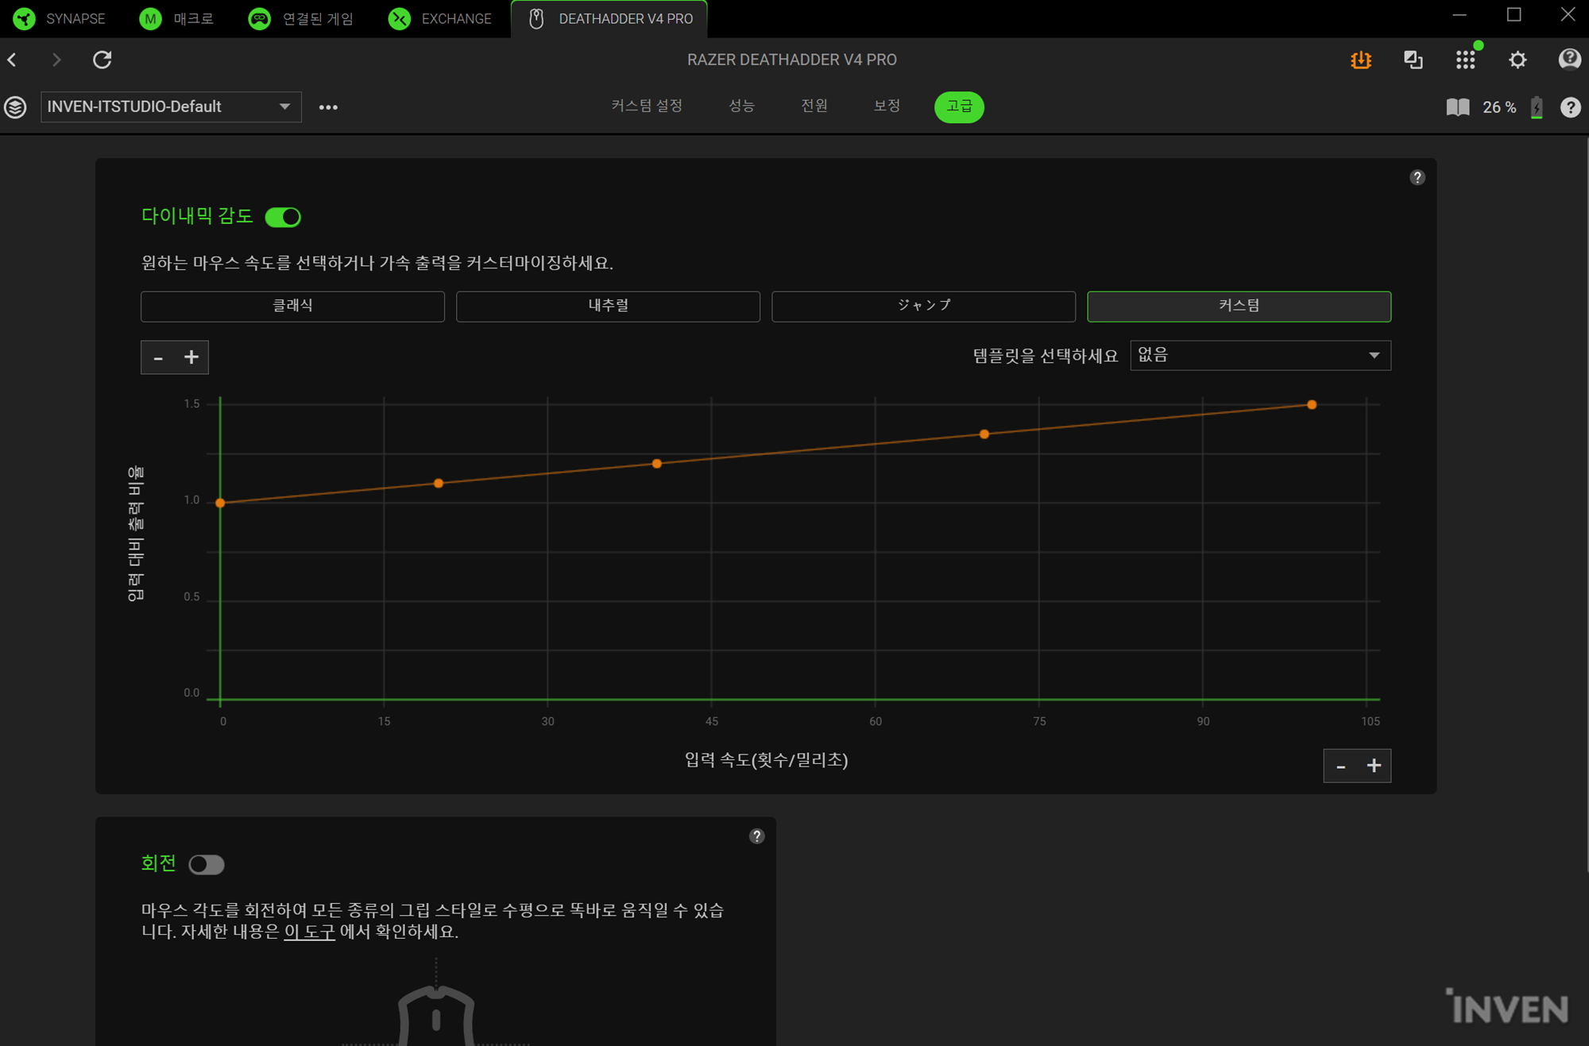
Task: Click the 26 % battery text
Action: pyautogui.click(x=1499, y=107)
